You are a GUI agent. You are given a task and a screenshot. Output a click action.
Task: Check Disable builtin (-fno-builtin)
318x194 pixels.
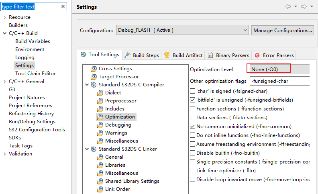click(x=192, y=153)
